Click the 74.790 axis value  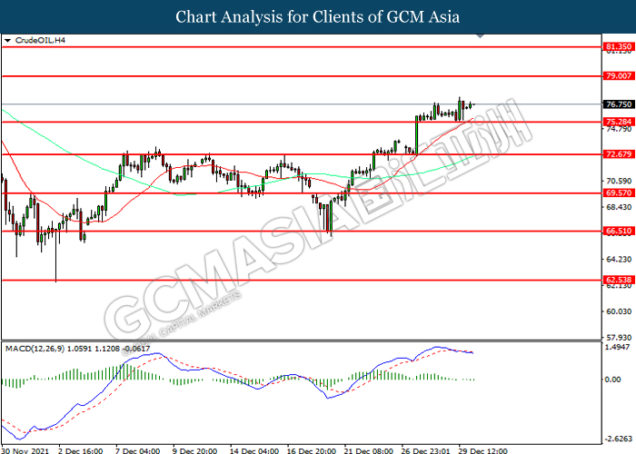(x=619, y=129)
